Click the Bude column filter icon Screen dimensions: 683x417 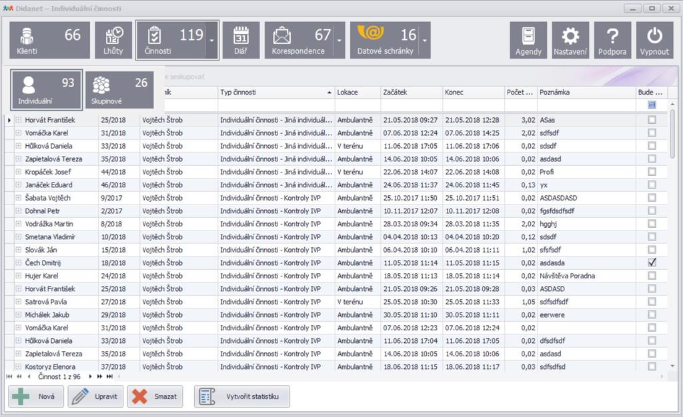[652, 105]
